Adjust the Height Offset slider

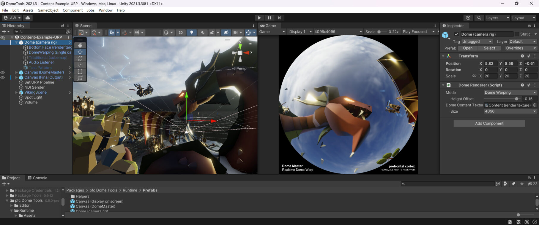pyautogui.click(x=516, y=99)
